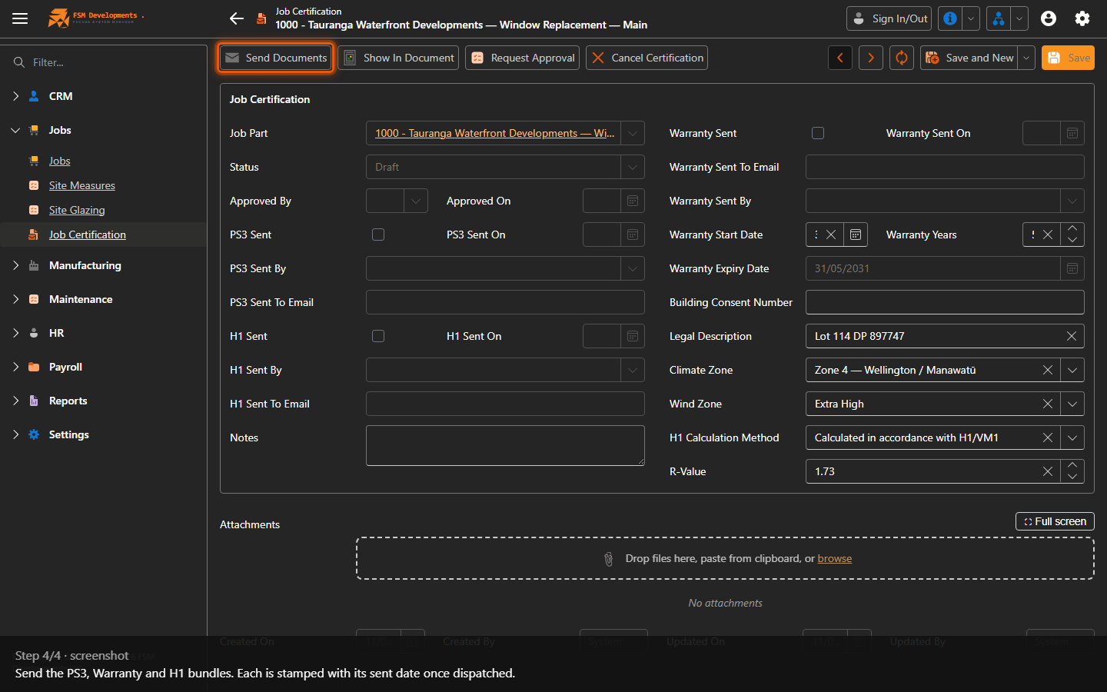The width and height of the screenshot is (1107, 692).
Task: Open the settings gear in header
Action: point(1082,18)
